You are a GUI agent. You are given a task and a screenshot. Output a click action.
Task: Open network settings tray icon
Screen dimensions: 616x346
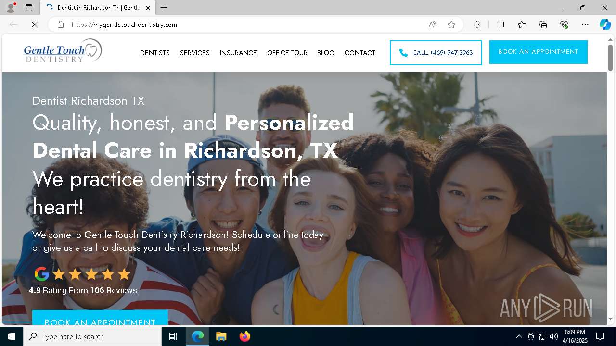pyautogui.click(x=542, y=336)
